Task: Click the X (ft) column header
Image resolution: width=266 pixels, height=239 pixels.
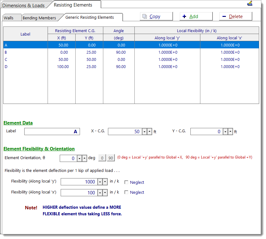Action: point(62,38)
